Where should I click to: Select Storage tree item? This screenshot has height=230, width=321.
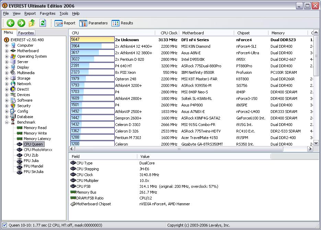point(24,78)
